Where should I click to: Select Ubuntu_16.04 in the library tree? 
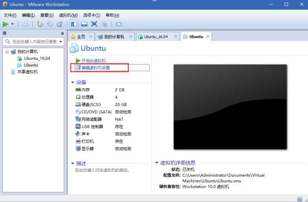pos(37,59)
